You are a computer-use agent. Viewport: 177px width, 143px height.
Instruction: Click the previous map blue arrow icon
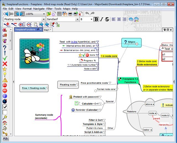click(x=6, y=14)
